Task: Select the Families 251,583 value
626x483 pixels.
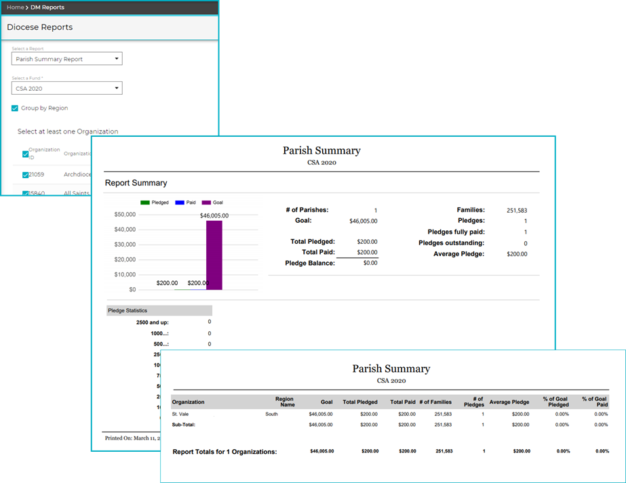Action: pos(517,210)
